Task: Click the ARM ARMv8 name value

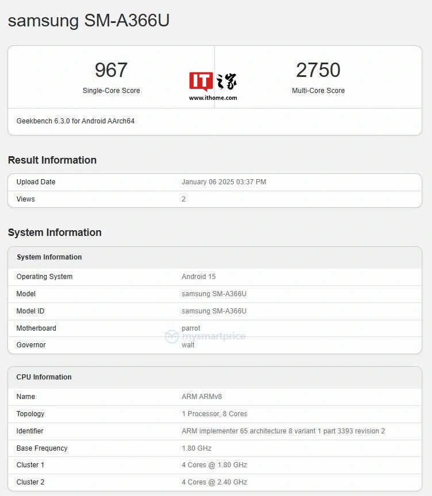Action: coord(201,397)
